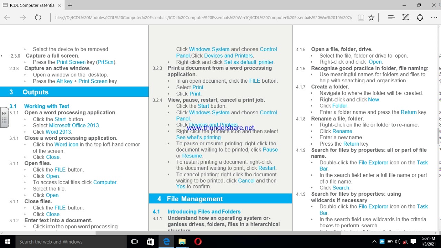This screenshot has width=441, height=248.
Task: Click the 'Enter text into a document.' heading
Action: (58, 220)
